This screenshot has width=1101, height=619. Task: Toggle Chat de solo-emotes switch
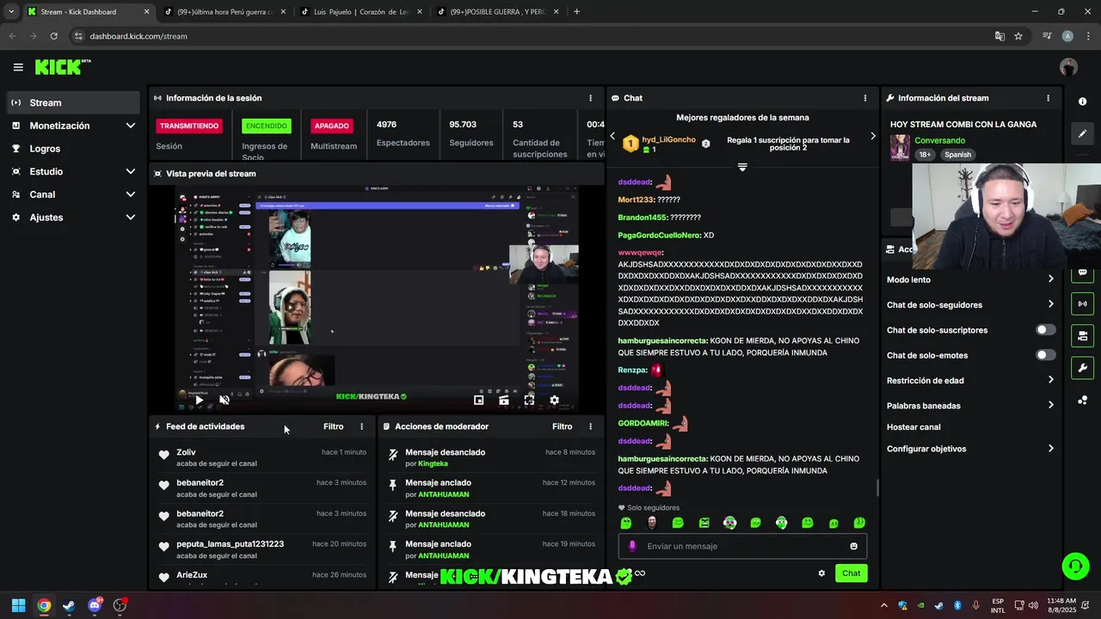(1045, 355)
